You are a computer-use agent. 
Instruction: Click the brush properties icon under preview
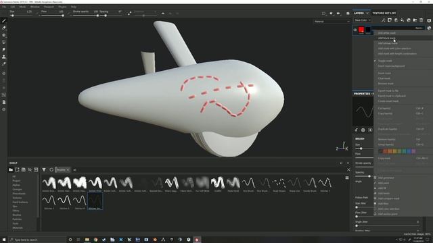[357, 130]
